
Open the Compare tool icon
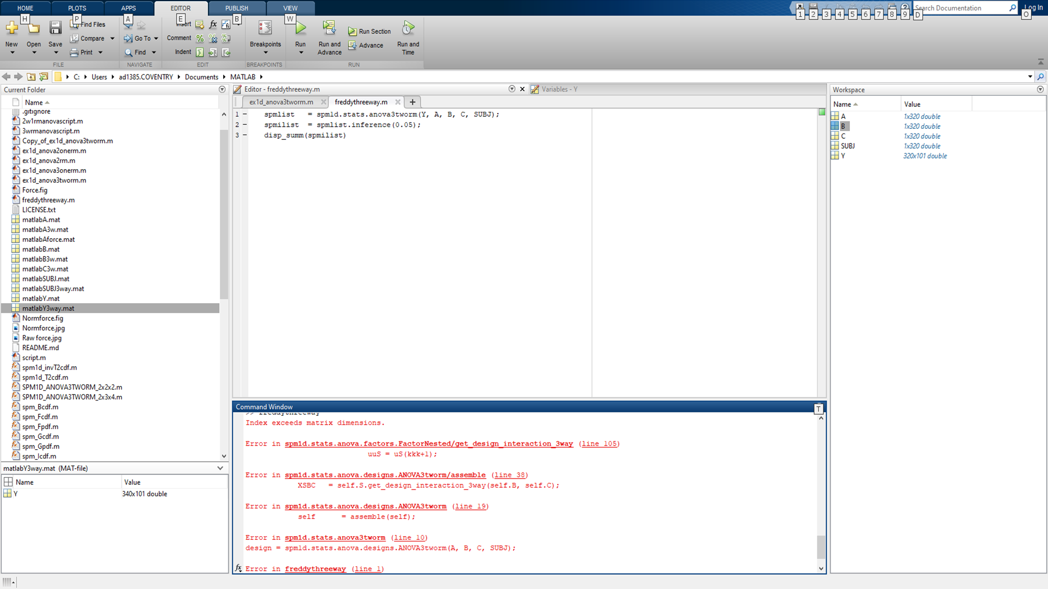click(75, 38)
